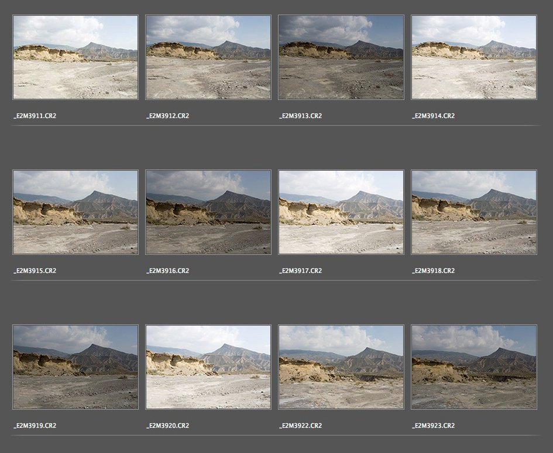Choose the _E2M3915.CR2 image thumbnail
Image resolution: width=553 pixels, height=453 pixels.
click(x=75, y=212)
